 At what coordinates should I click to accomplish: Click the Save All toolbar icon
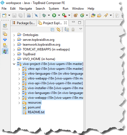21,15
